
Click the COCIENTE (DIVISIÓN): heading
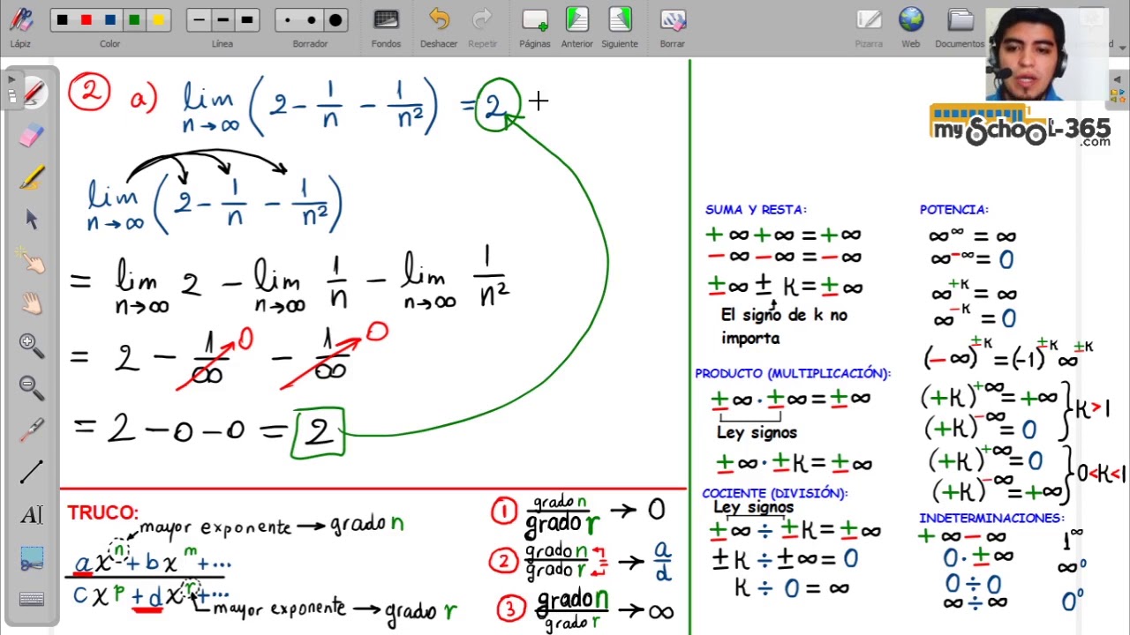tap(774, 493)
